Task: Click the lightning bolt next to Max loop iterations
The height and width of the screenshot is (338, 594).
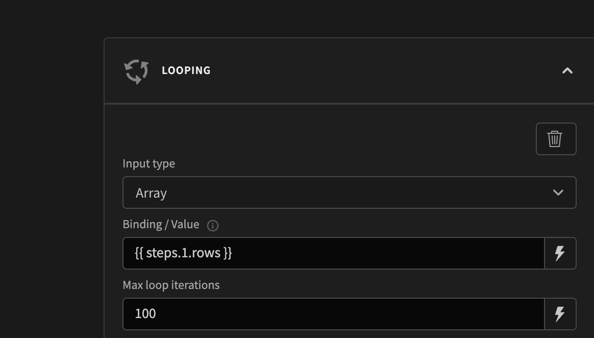Action: pos(560,313)
